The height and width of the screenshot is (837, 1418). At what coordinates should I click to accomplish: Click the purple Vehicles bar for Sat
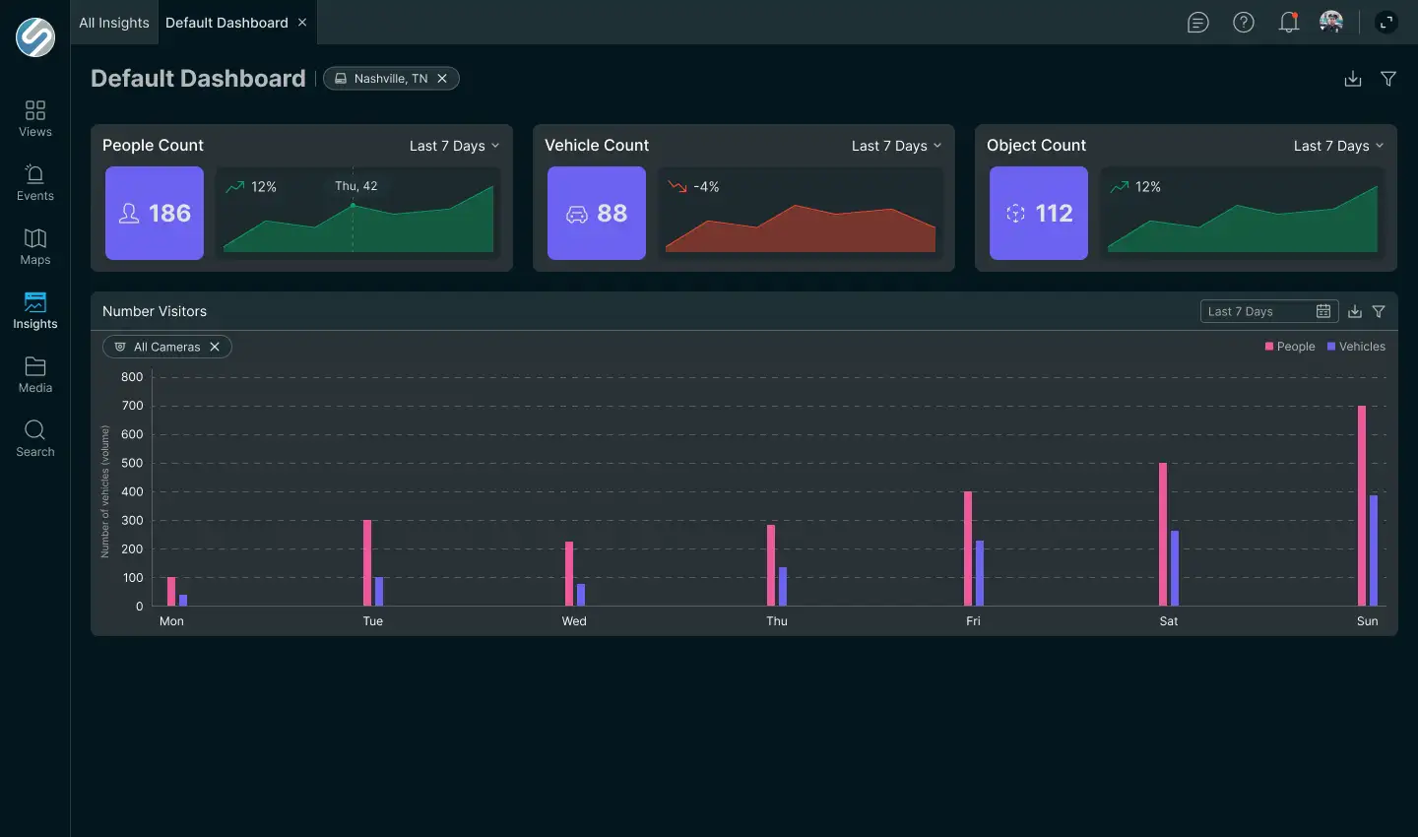pos(1175,568)
